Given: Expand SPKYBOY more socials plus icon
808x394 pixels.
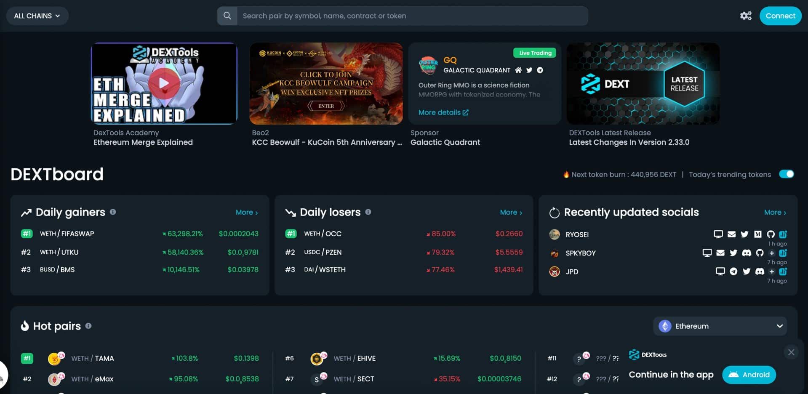Looking at the screenshot, I should point(772,253).
